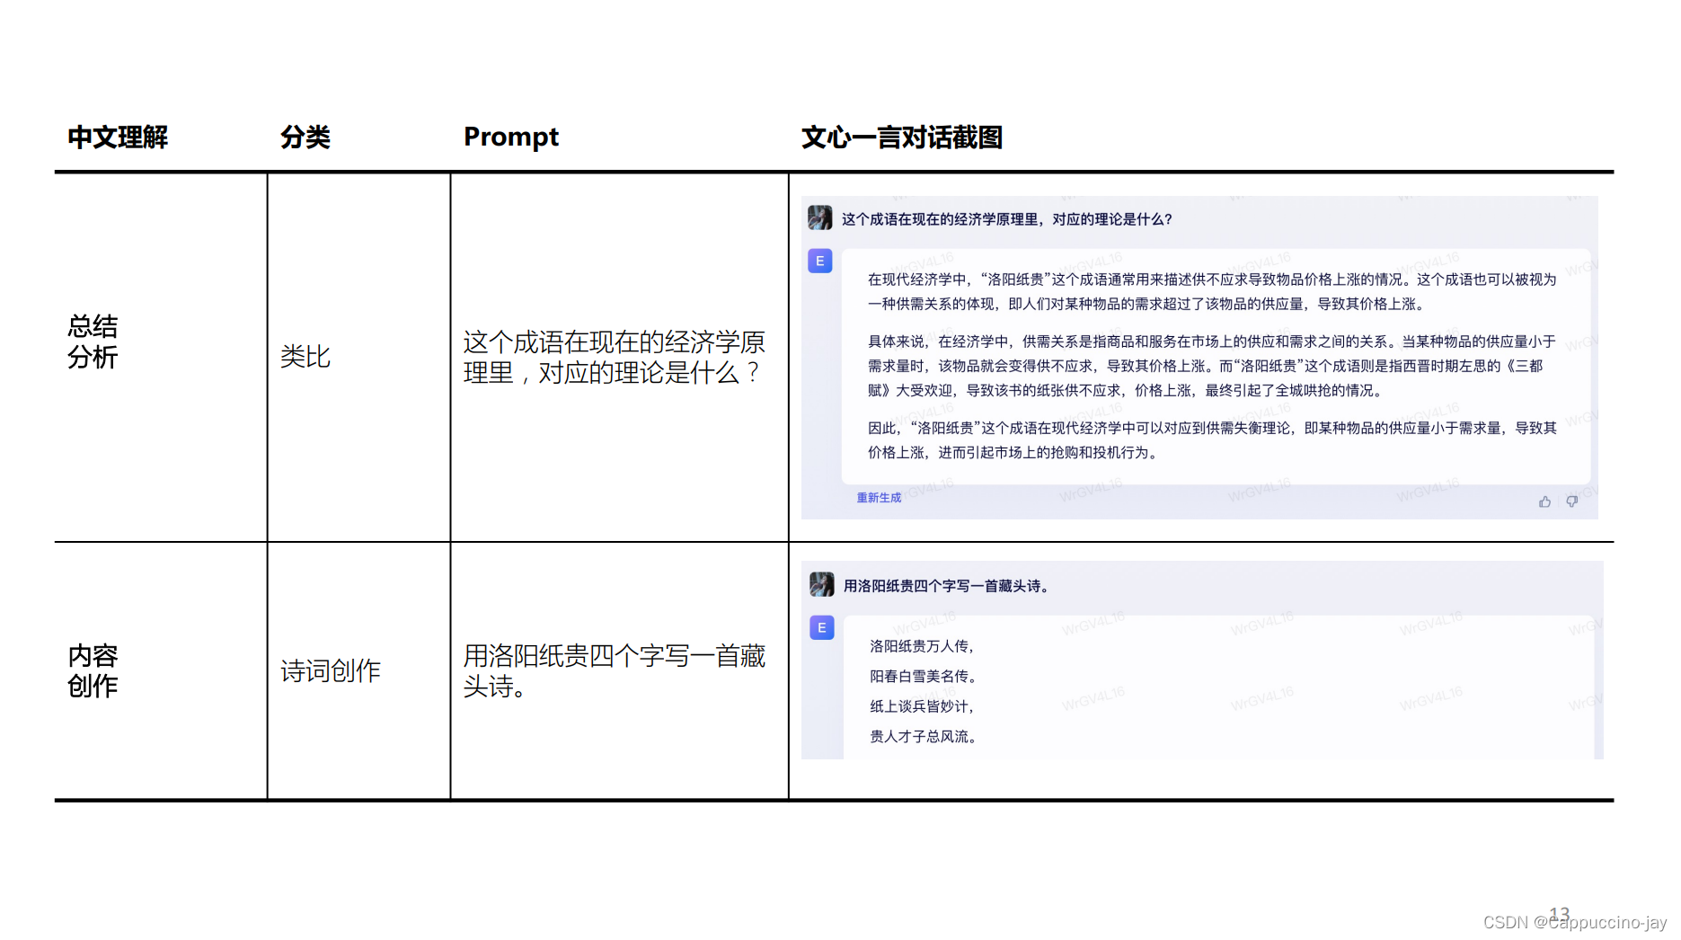
Task: Click the page number 13
Action: tap(1560, 913)
